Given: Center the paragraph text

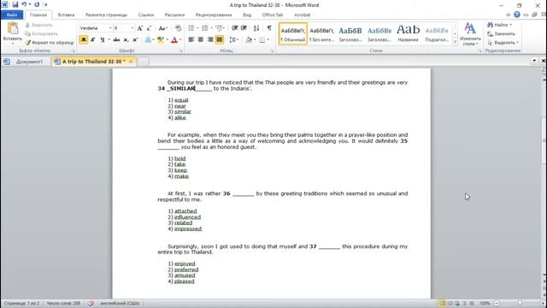Looking at the screenshot, I should (x=201, y=40).
